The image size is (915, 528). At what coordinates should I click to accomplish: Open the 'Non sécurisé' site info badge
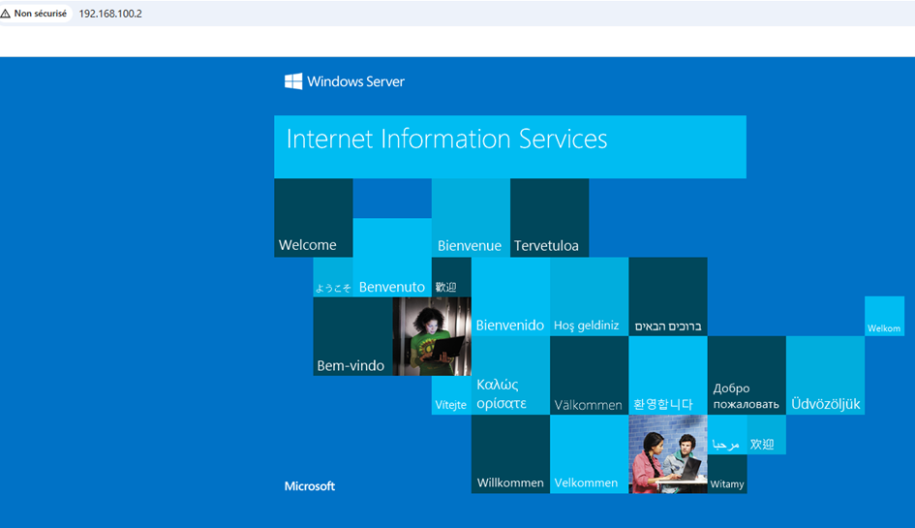pos(35,14)
